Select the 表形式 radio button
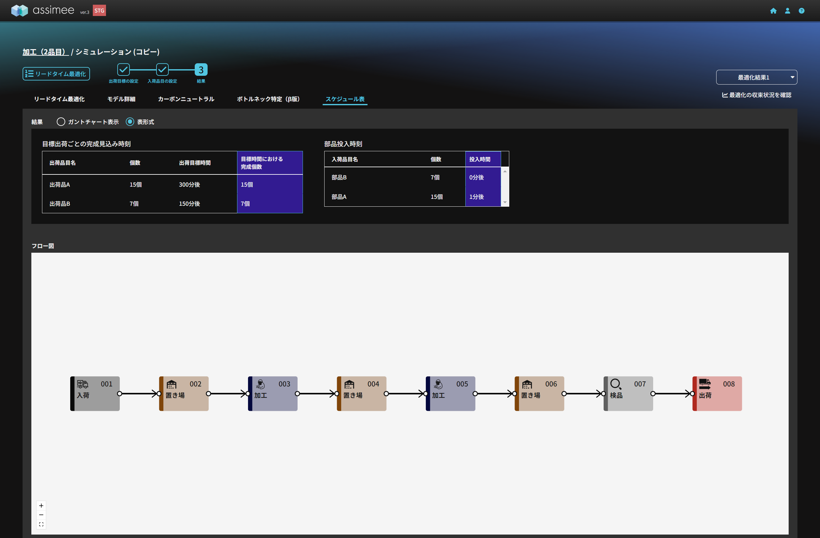The image size is (820, 538). point(130,122)
